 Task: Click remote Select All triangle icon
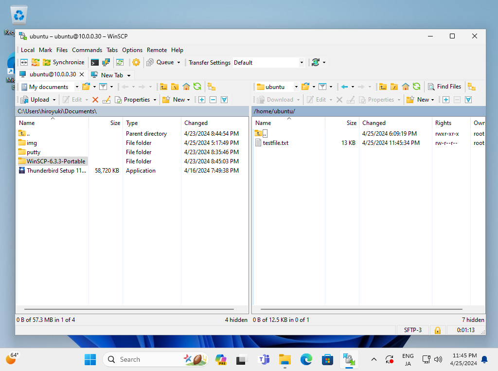[x=468, y=100]
